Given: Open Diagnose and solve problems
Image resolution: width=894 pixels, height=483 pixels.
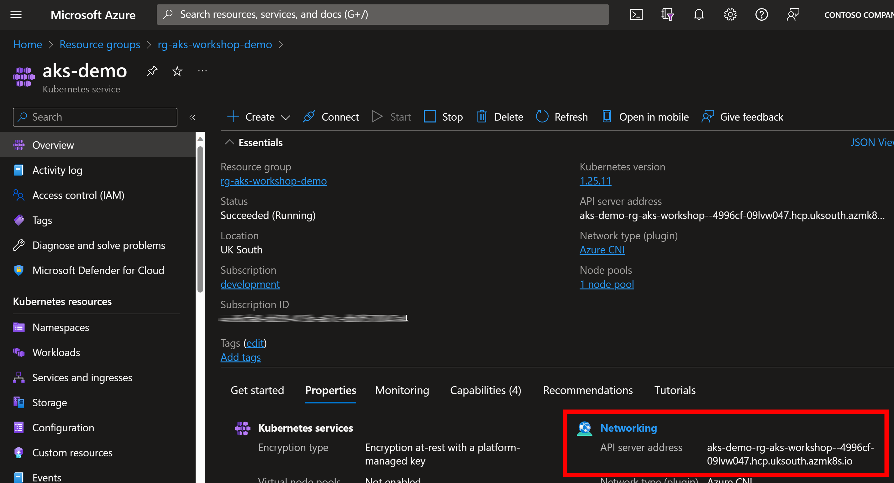Looking at the screenshot, I should click(97, 246).
